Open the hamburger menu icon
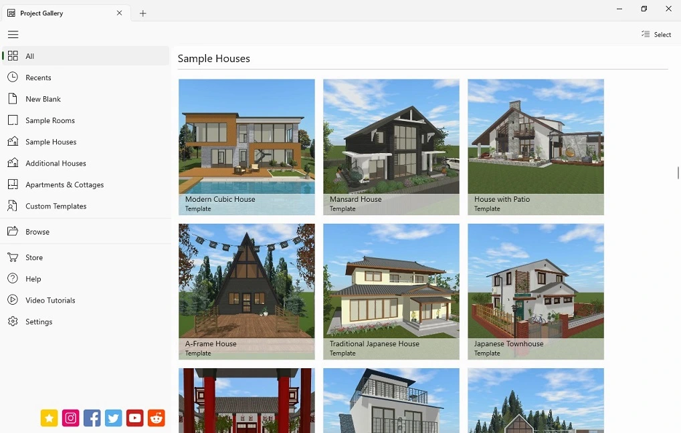The width and height of the screenshot is (681, 433). (x=13, y=34)
